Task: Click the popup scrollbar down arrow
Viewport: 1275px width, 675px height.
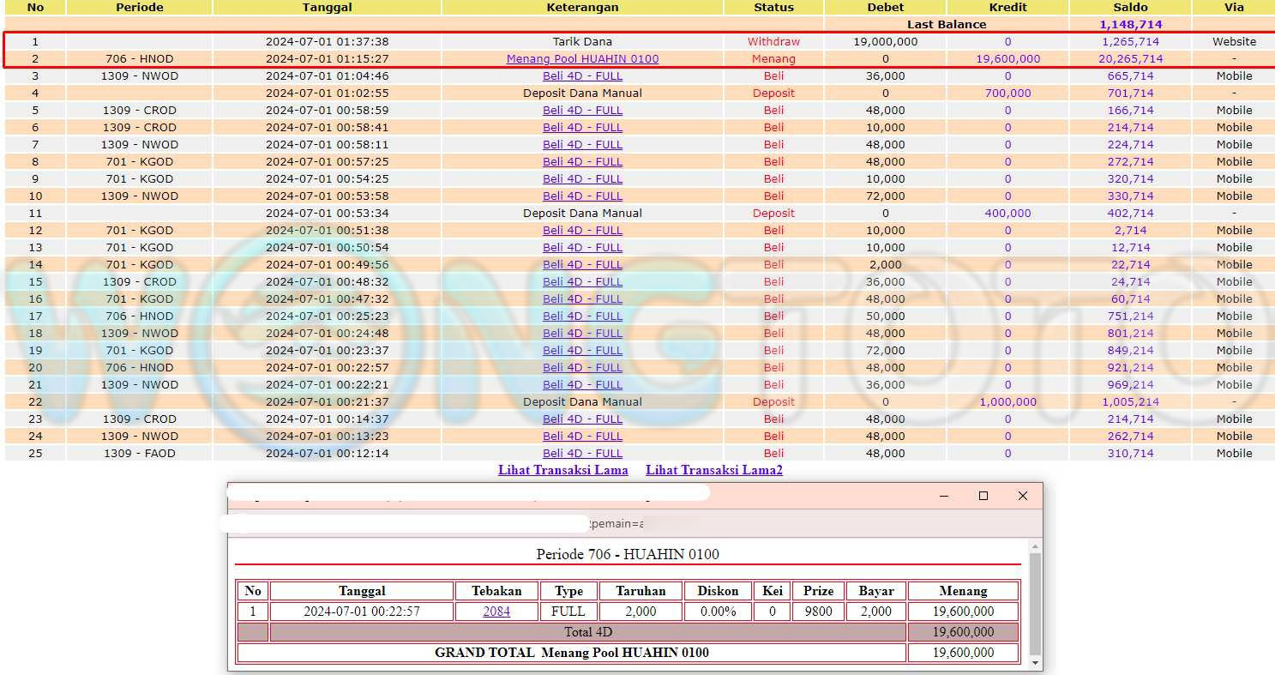Action: pos(1036,663)
